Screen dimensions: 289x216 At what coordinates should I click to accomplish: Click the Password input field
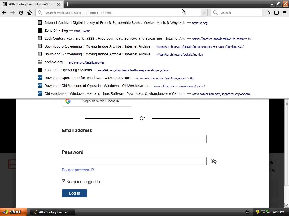pyautogui.click(x=134, y=161)
